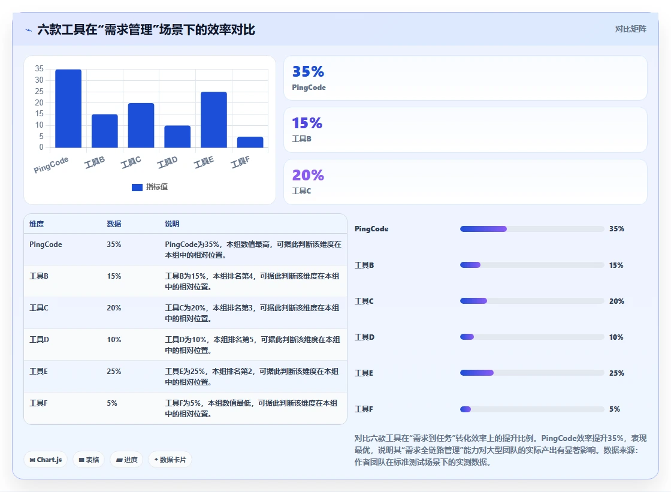Image resolution: width=671 pixels, height=492 pixels.
Task: Select the 35% PingCode data card
Action: click(466, 78)
